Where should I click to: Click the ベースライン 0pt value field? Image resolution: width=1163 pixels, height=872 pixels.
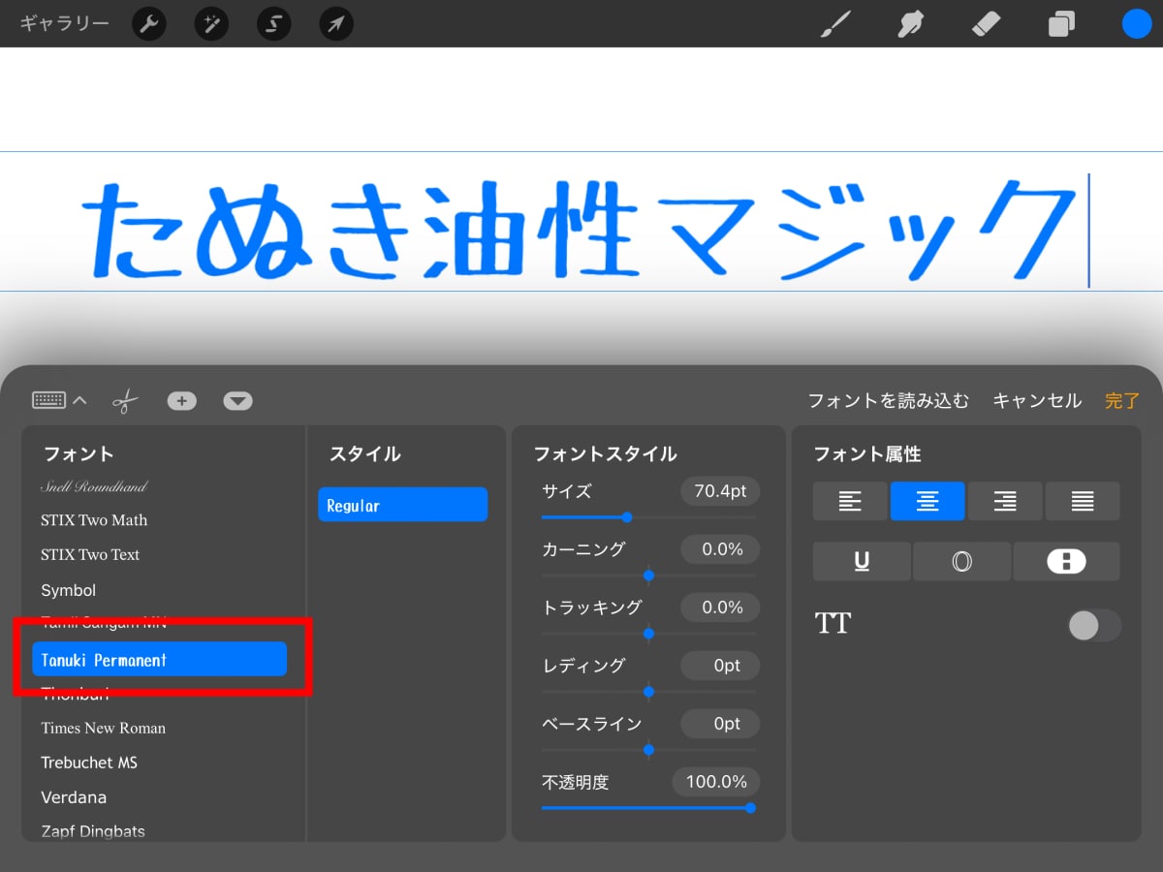(x=720, y=724)
